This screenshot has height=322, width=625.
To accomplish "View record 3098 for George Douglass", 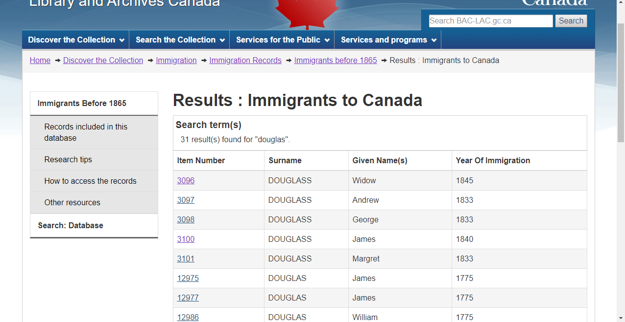I will 186,220.
